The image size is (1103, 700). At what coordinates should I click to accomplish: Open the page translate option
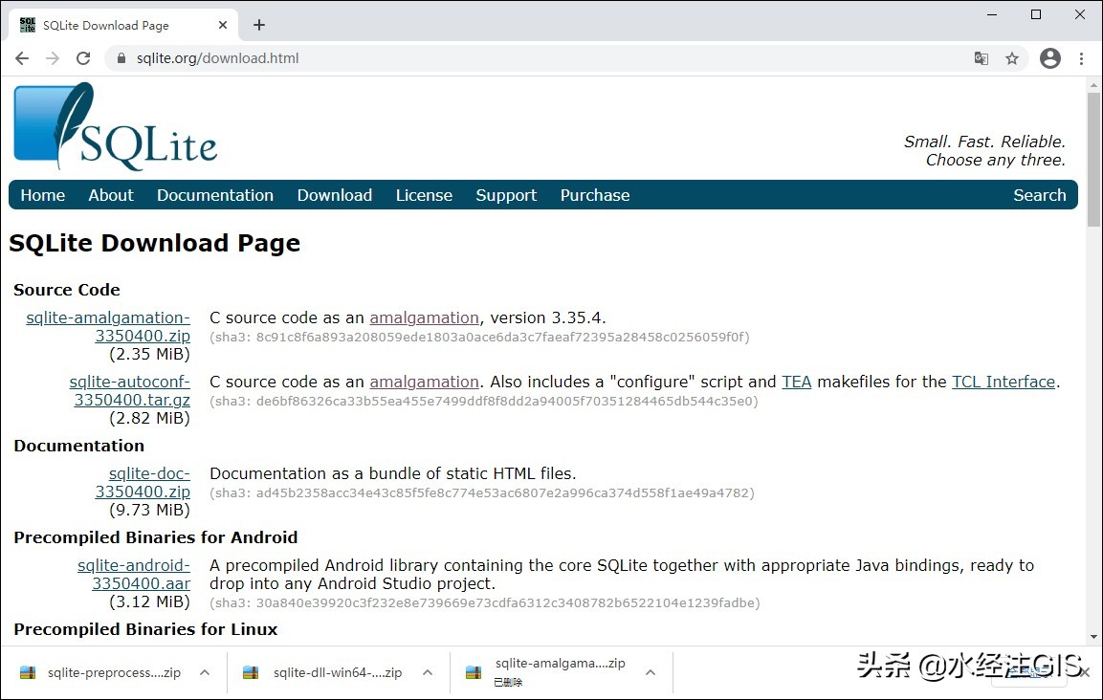pyautogui.click(x=982, y=58)
